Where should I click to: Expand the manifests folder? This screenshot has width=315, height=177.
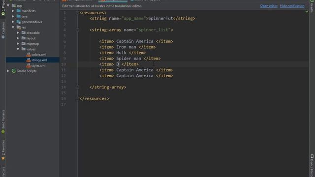(13, 11)
